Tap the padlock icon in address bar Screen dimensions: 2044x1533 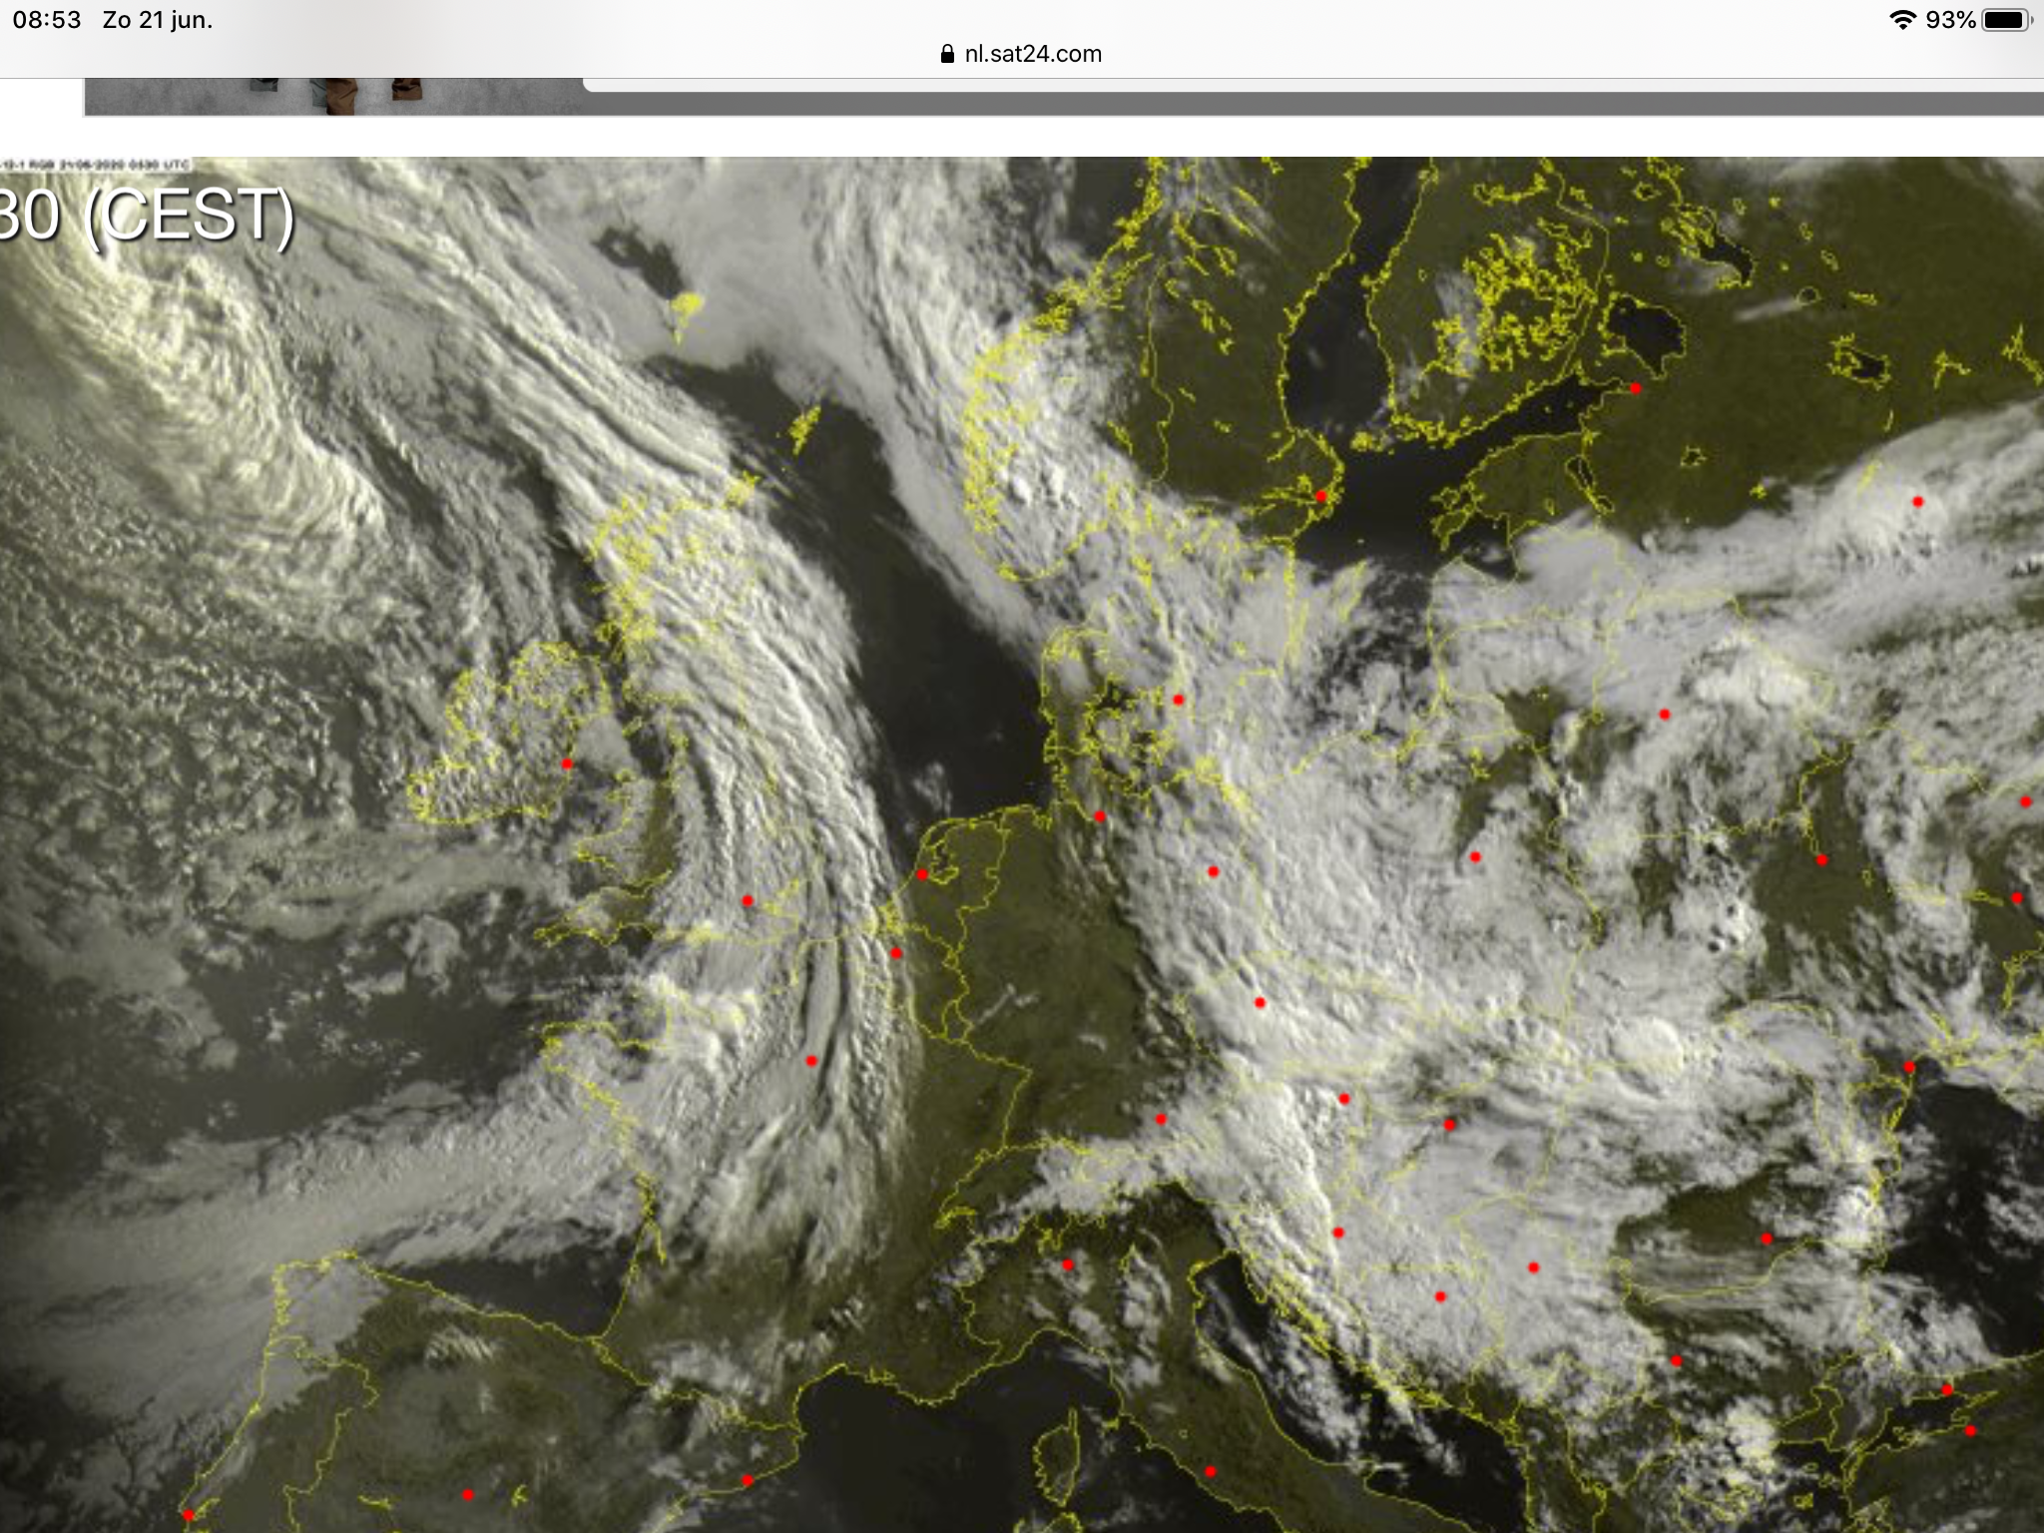[947, 54]
